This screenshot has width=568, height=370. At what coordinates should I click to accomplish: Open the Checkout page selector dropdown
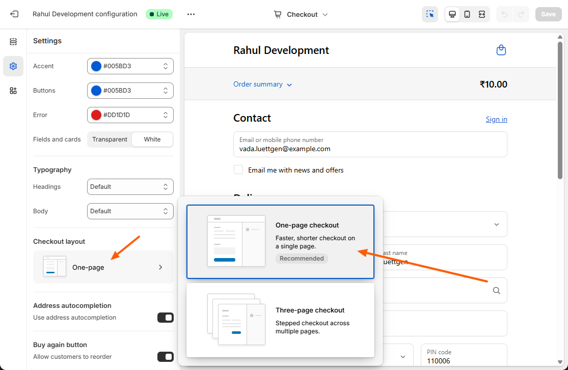point(301,14)
